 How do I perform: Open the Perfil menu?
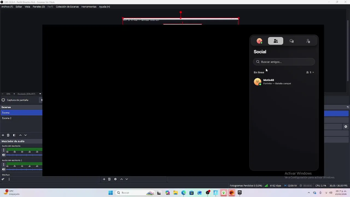pos(50,7)
